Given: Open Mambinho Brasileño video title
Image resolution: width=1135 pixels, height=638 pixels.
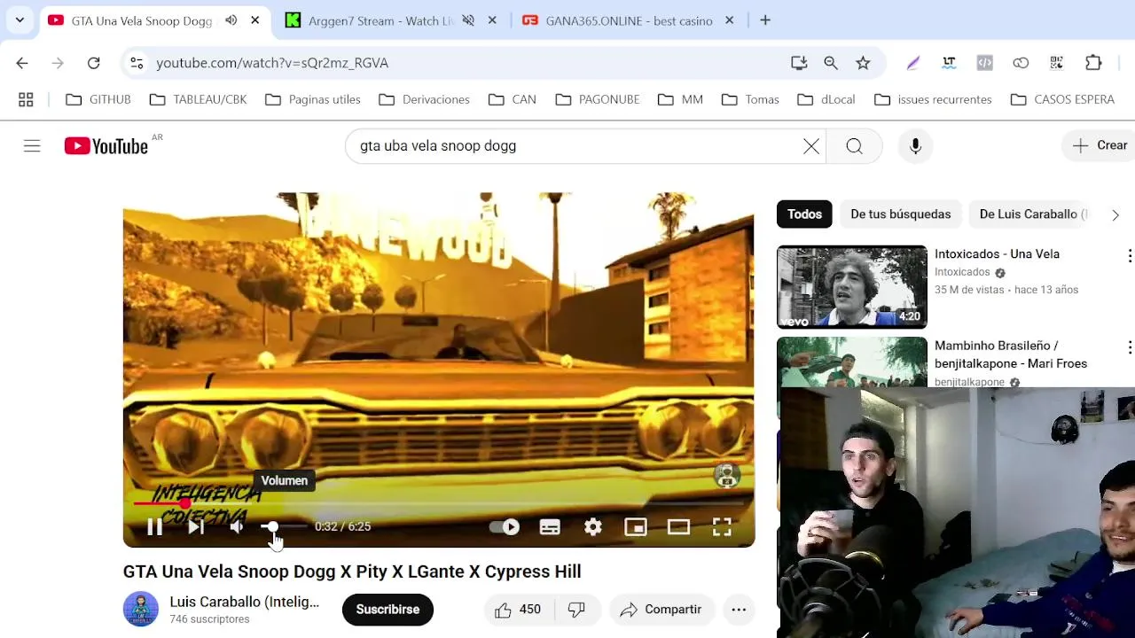Looking at the screenshot, I should pyautogui.click(x=1011, y=354).
